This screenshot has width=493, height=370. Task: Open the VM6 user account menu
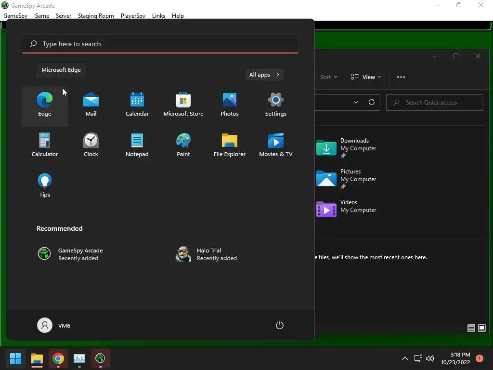pyautogui.click(x=54, y=325)
